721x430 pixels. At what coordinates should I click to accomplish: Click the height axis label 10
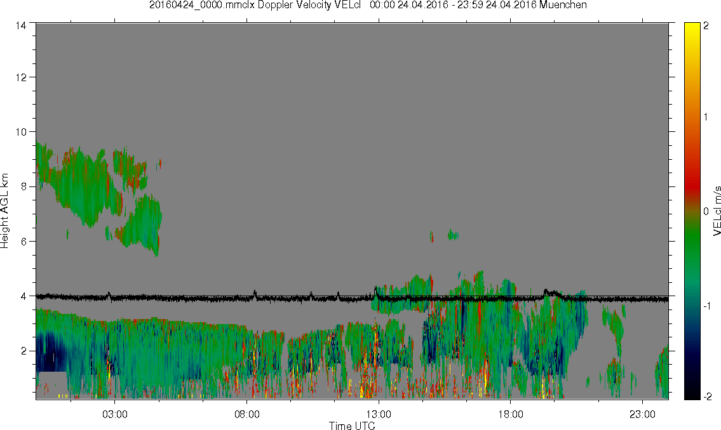click(x=21, y=132)
